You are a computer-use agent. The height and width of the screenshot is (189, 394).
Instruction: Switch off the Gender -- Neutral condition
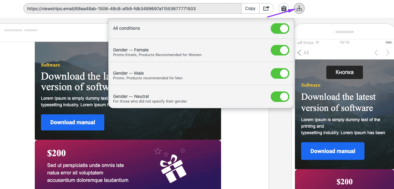(x=280, y=97)
